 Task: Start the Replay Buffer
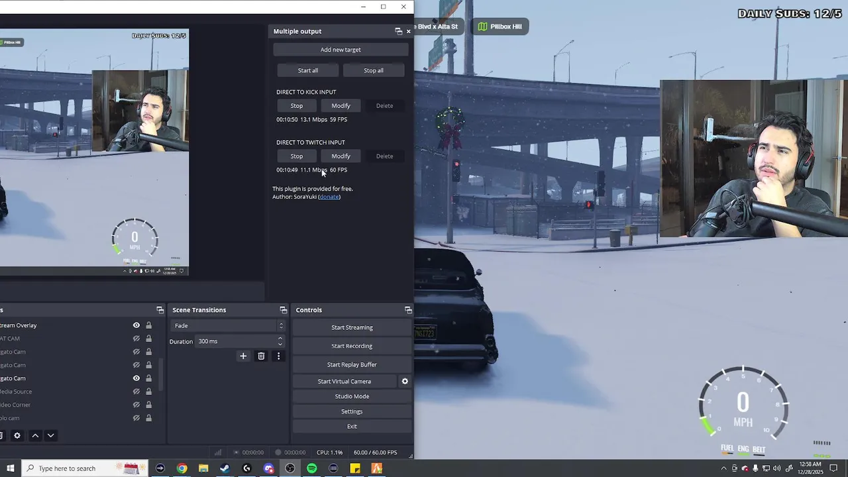click(352, 364)
